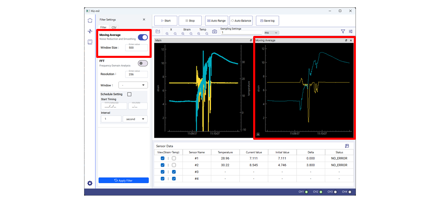Click the open folder icon in toolbar

click(x=158, y=31)
